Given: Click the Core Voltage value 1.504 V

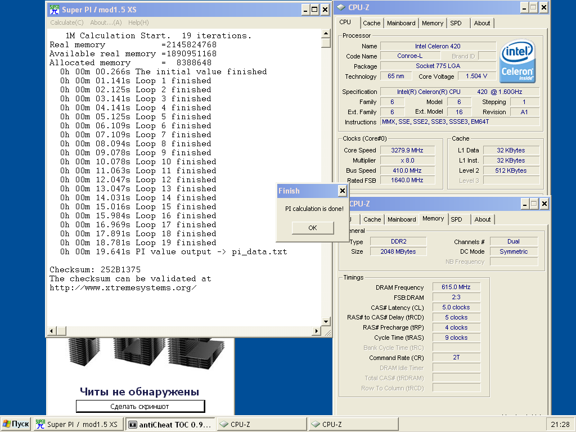Looking at the screenshot, I should [476, 76].
